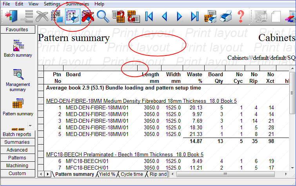The image size is (296, 186).
Task: Click the Exit door icon in toolbar
Action: [x=11, y=16]
